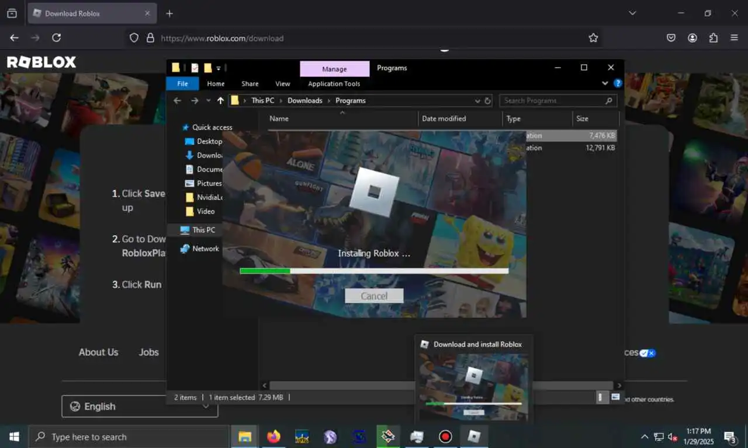Screen dimensions: 748x448
Task: Open Pocket save icon in browser toolbar
Action: 671,38
